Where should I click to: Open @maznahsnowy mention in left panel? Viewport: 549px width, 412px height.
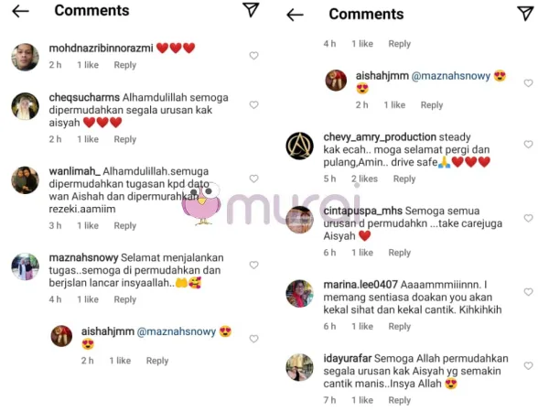pyautogui.click(x=176, y=331)
